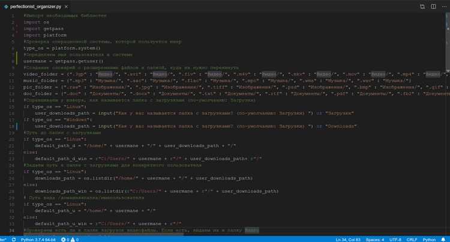Screen dimensions: 450x242
Task: Select the perfectionist_organizer.py editor tab
Action: coord(36,7)
